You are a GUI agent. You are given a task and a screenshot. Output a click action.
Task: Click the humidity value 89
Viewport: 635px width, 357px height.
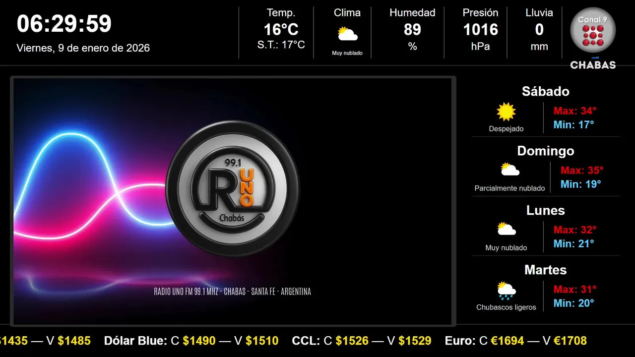click(412, 30)
